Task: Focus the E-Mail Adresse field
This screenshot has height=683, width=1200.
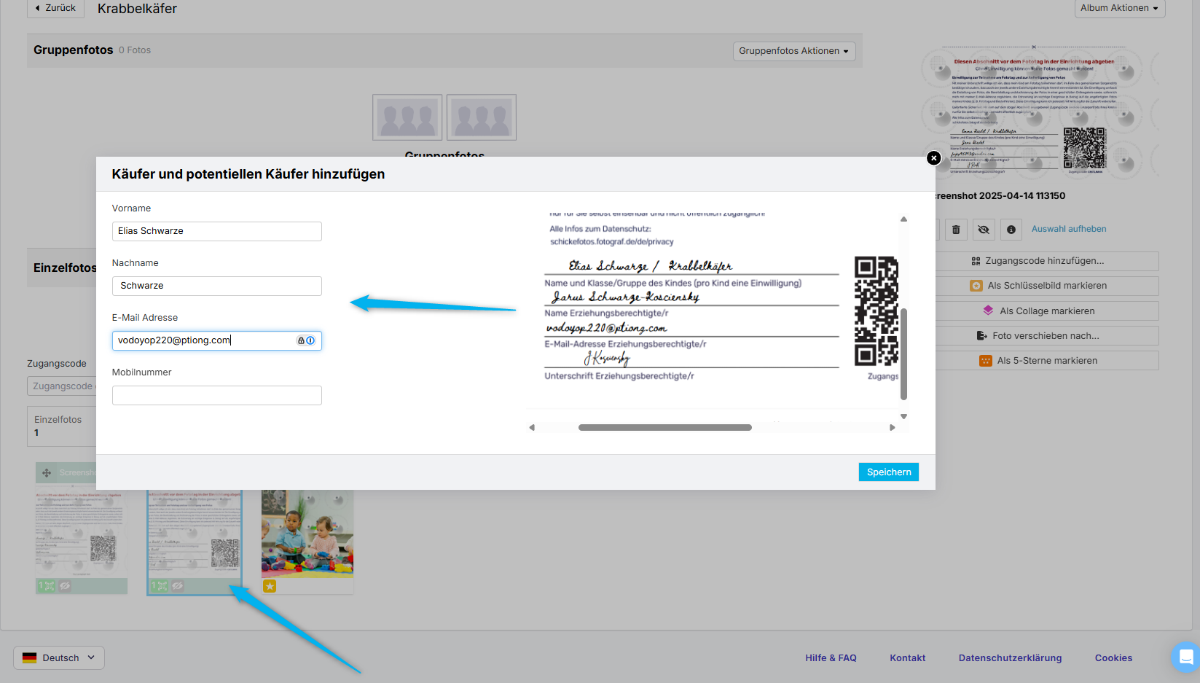Action: (216, 340)
